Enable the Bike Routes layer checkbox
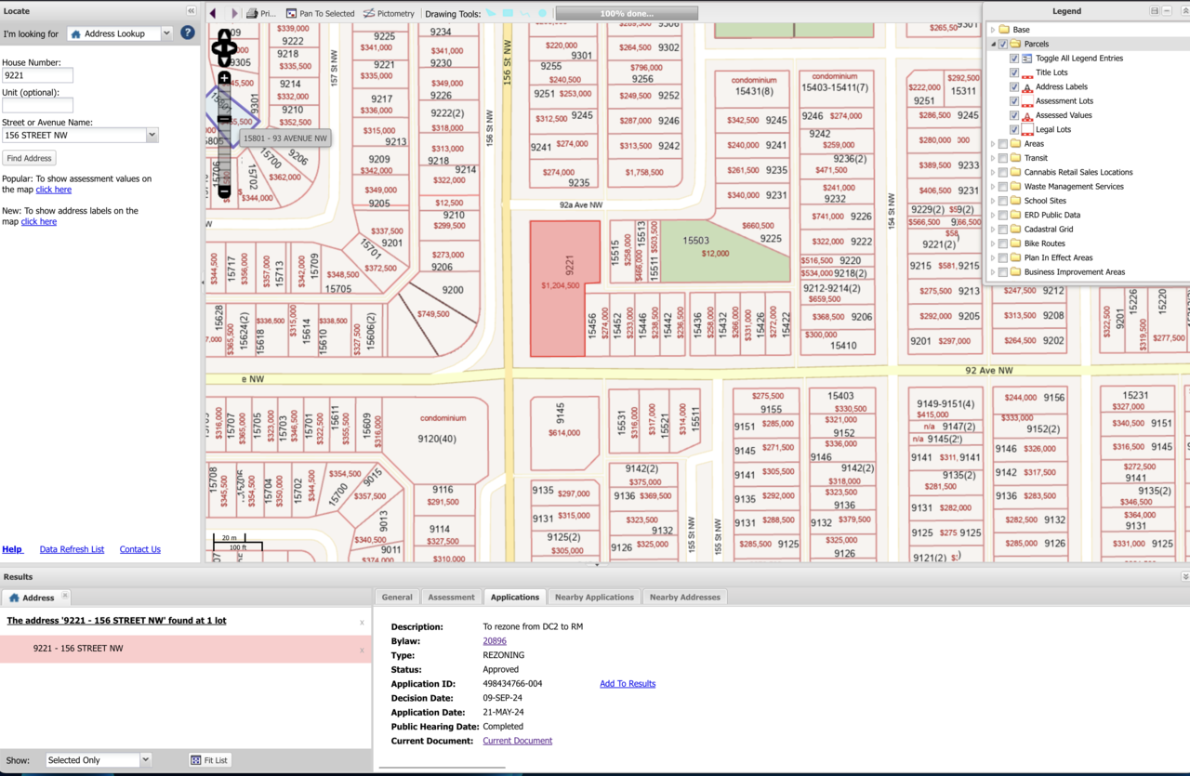Image resolution: width=1190 pixels, height=776 pixels. 1002,243
